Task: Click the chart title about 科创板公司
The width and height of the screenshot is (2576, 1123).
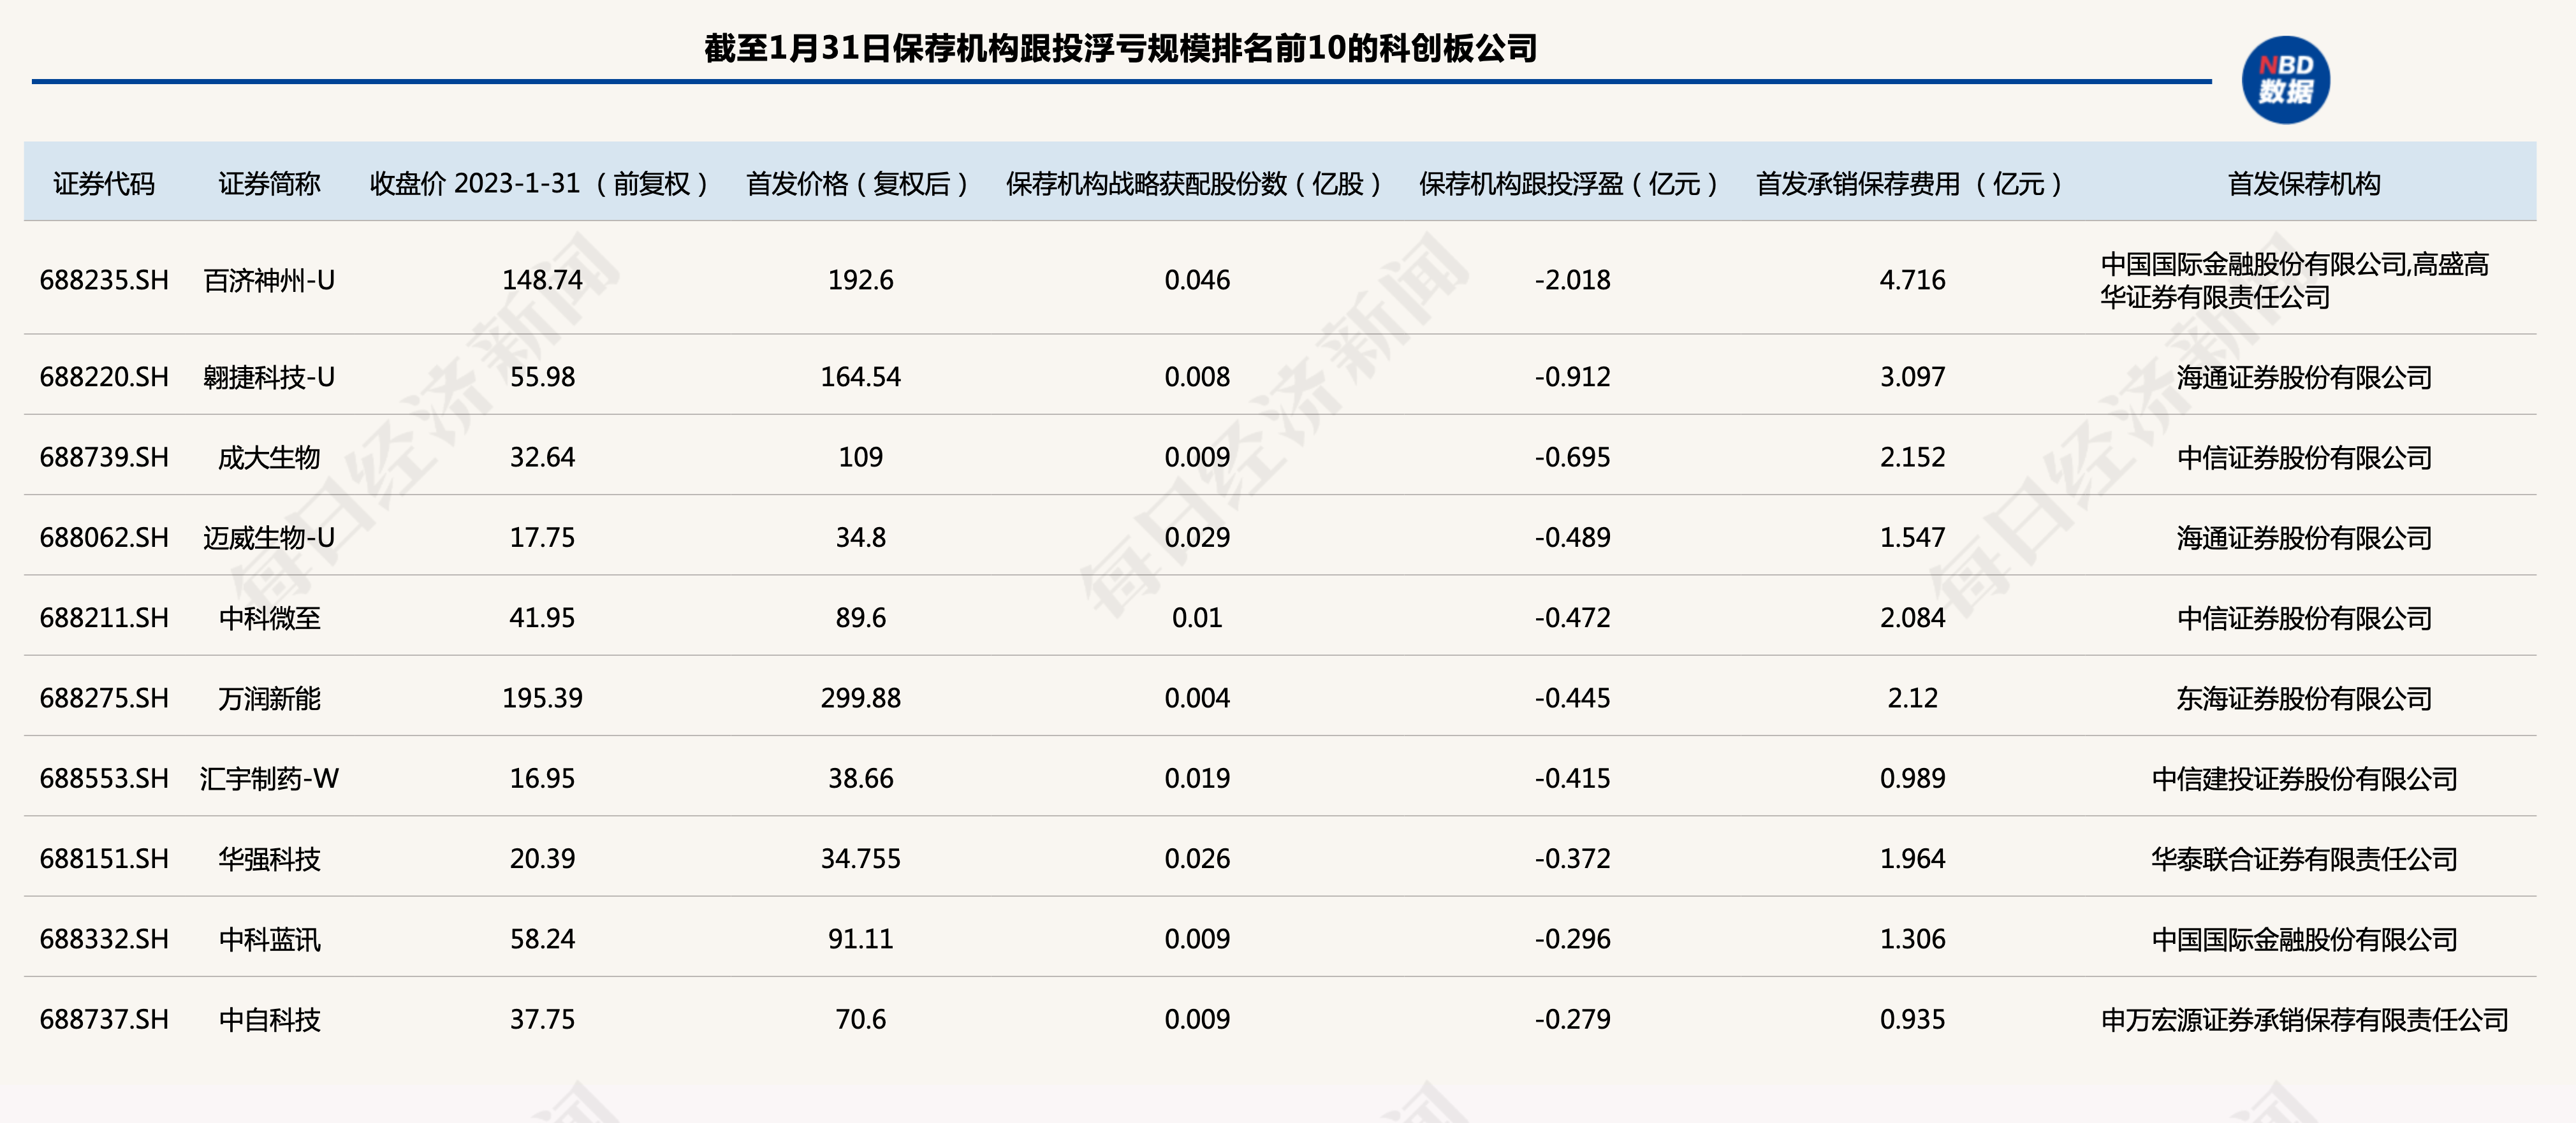Action: pos(1120,48)
